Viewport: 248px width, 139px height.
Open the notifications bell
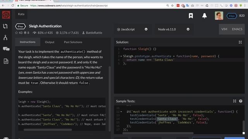pos(204,15)
